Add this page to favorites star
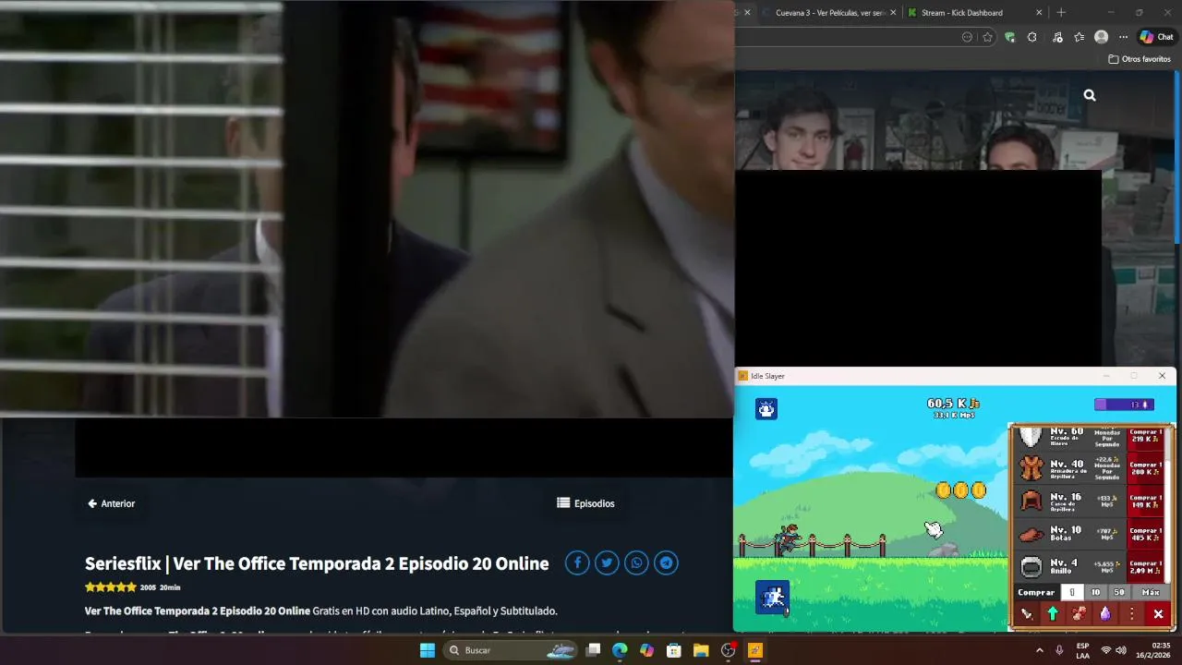This screenshot has width=1182, height=665. (x=987, y=37)
